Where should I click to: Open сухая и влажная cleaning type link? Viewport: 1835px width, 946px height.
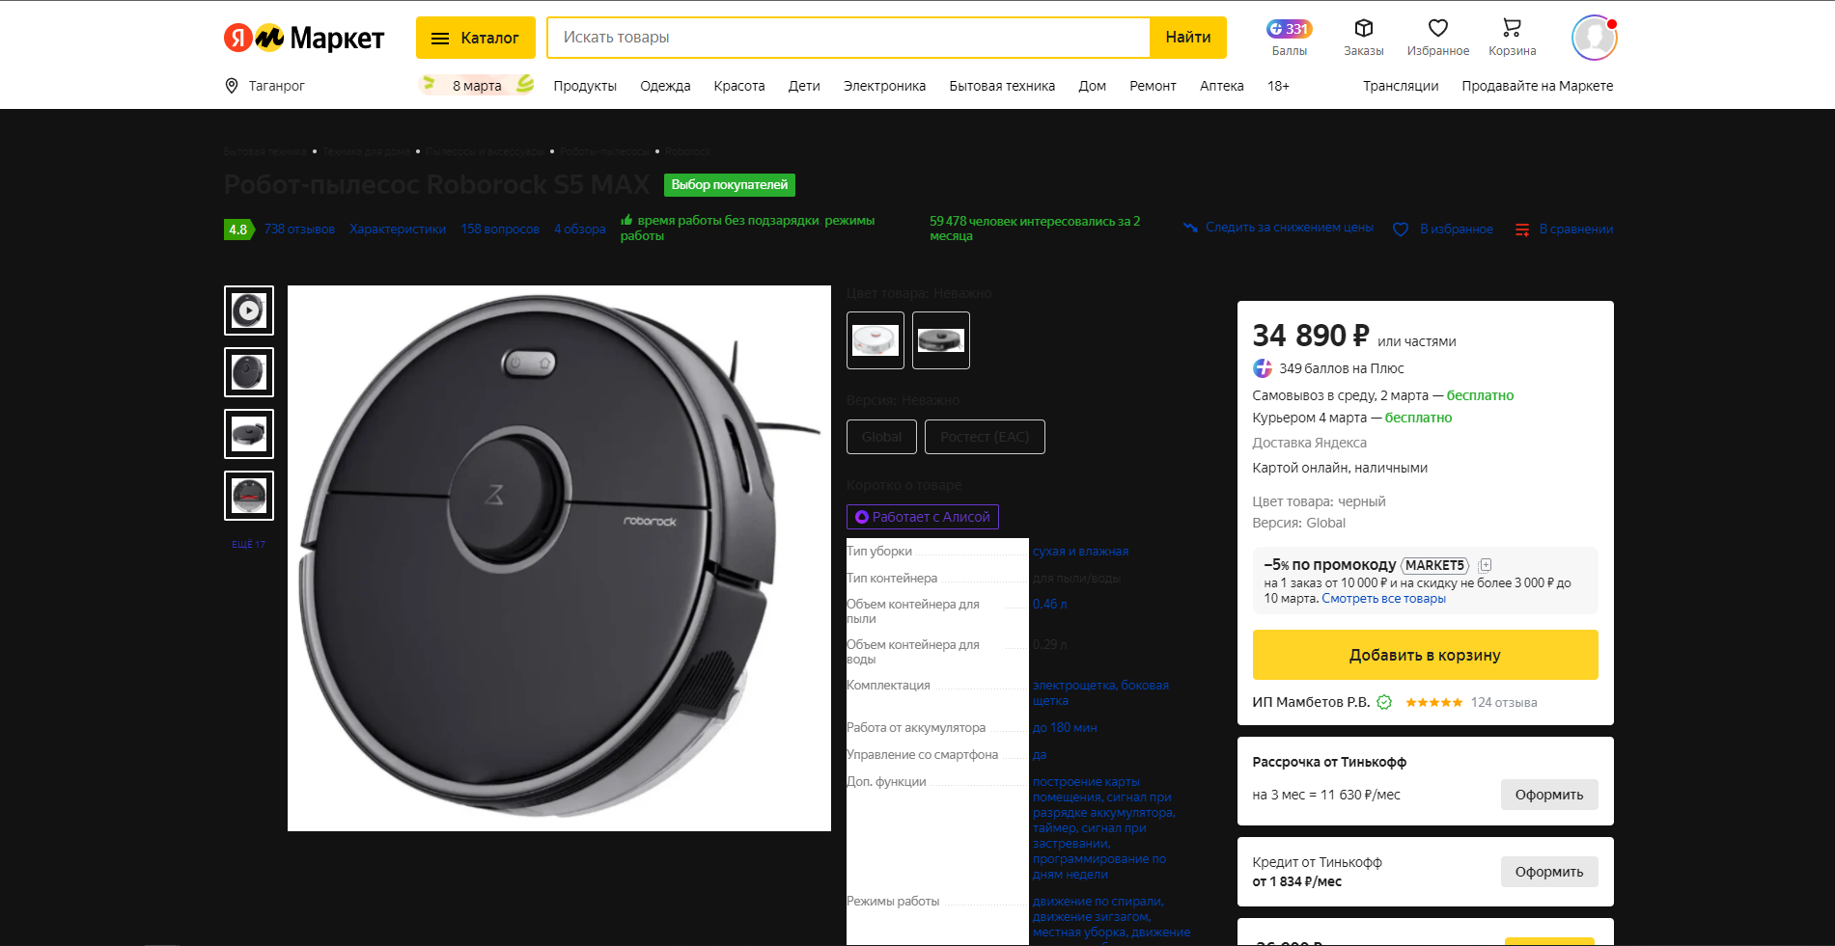1080,552
